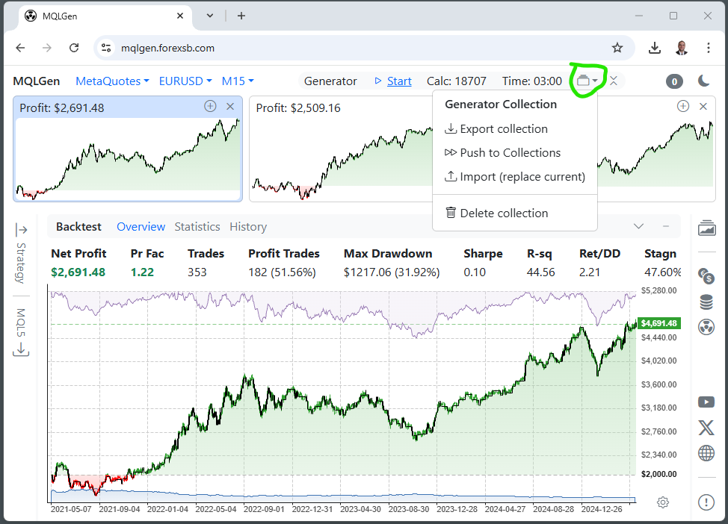Open the generator collection menu icon
Image resolution: width=728 pixels, height=524 pixels.
pos(587,81)
